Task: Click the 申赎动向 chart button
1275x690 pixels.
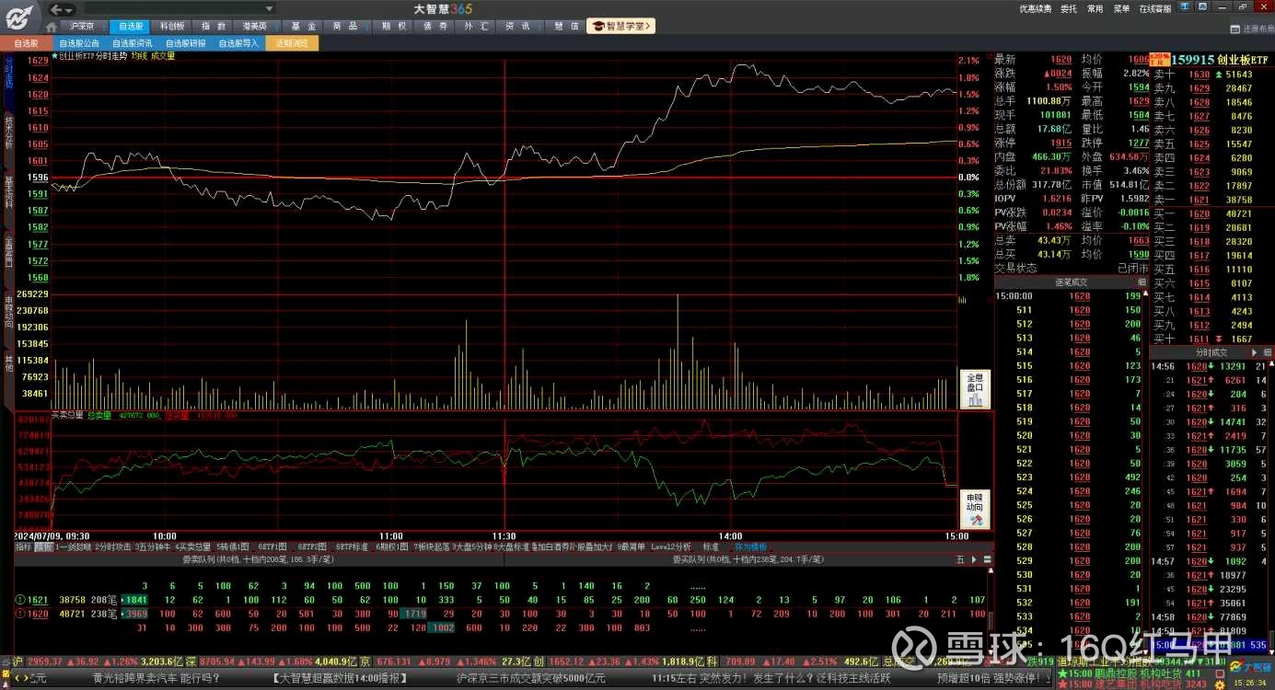Action: (975, 509)
